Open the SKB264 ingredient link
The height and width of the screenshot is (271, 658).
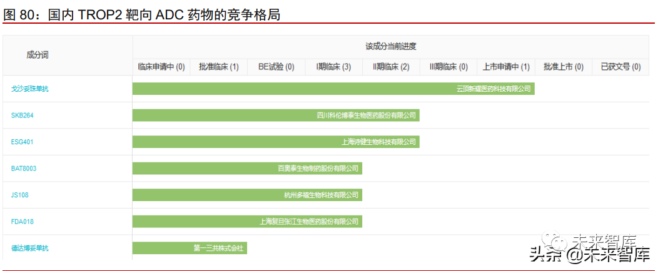pyautogui.click(x=23, y=115)
